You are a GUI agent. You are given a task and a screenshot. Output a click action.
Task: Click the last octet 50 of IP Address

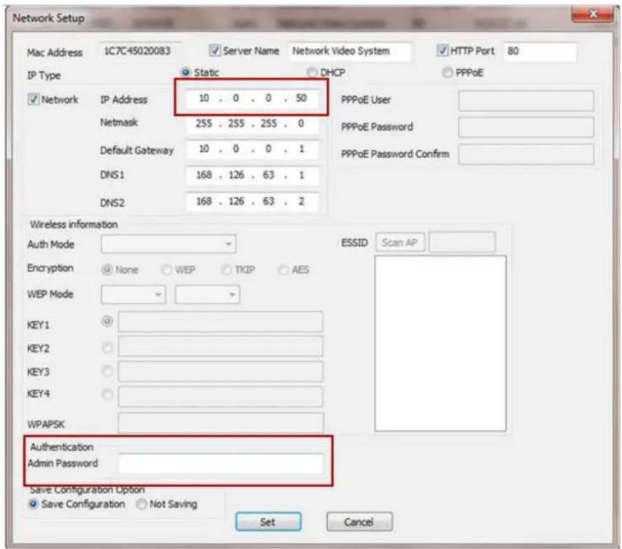[x=301, y=98]
